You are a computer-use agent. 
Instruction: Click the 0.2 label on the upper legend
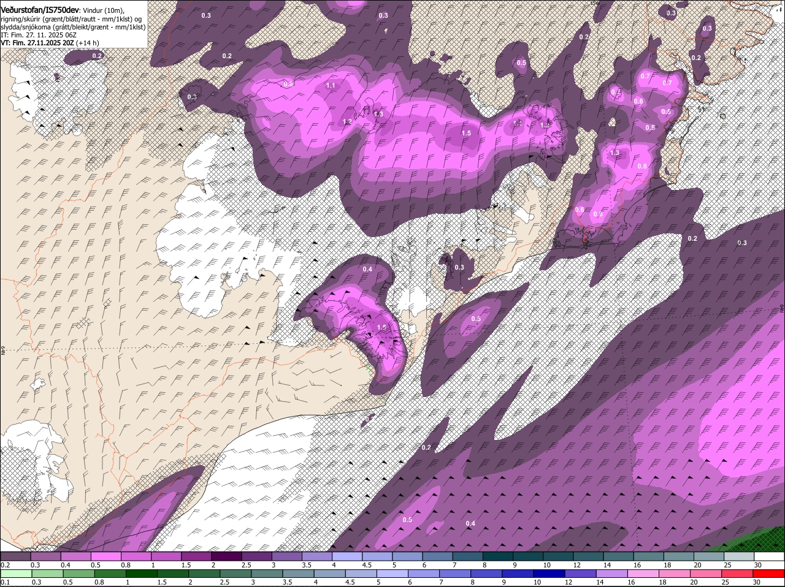[5, 565]
